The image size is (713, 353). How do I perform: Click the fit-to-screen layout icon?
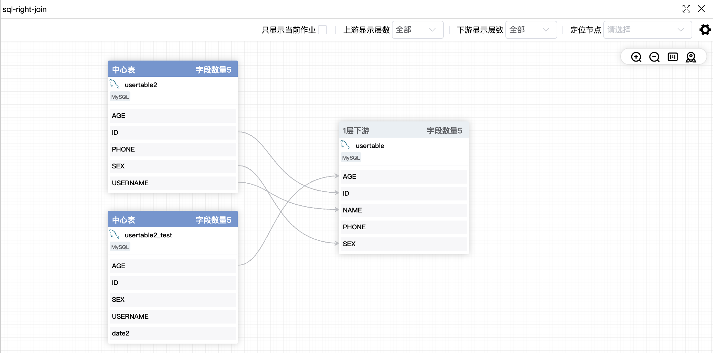click(673, 58)
